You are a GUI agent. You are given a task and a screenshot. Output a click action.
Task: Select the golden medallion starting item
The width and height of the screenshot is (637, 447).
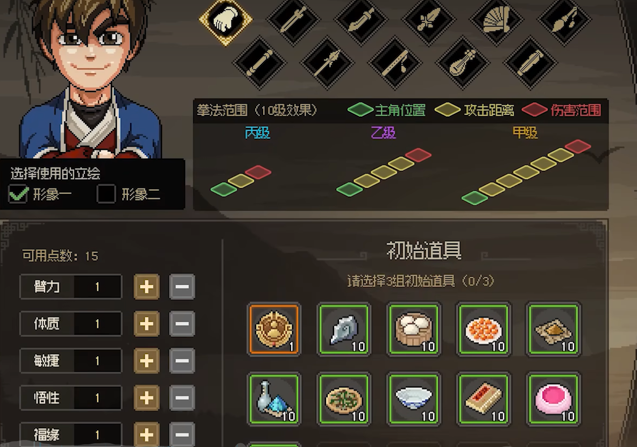[x=274, y=329]
